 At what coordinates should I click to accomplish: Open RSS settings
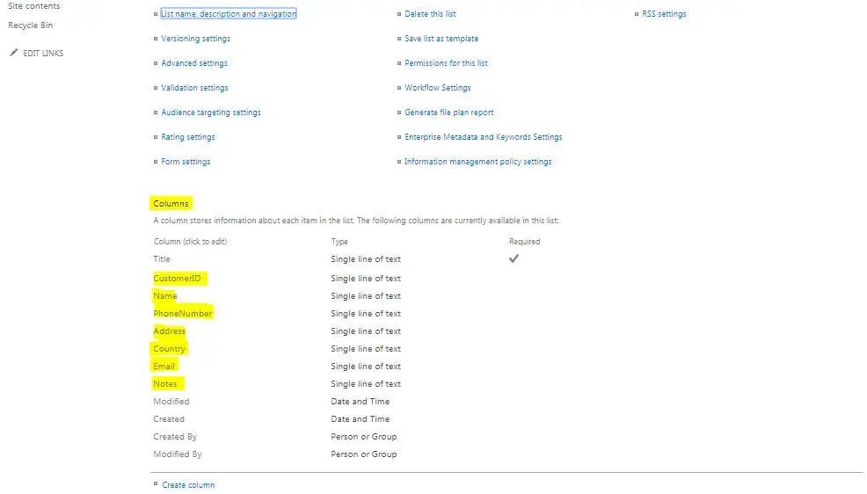(x=664, y=14)
